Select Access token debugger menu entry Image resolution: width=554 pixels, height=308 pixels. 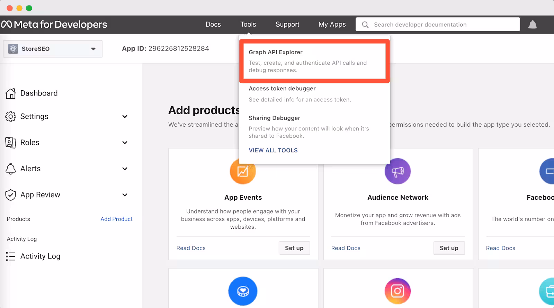[282, 89]
